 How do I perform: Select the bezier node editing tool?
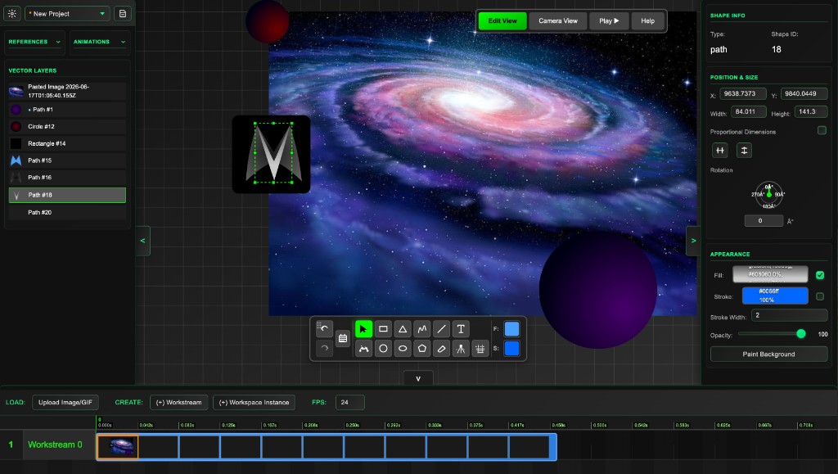[x=363, y=349]
